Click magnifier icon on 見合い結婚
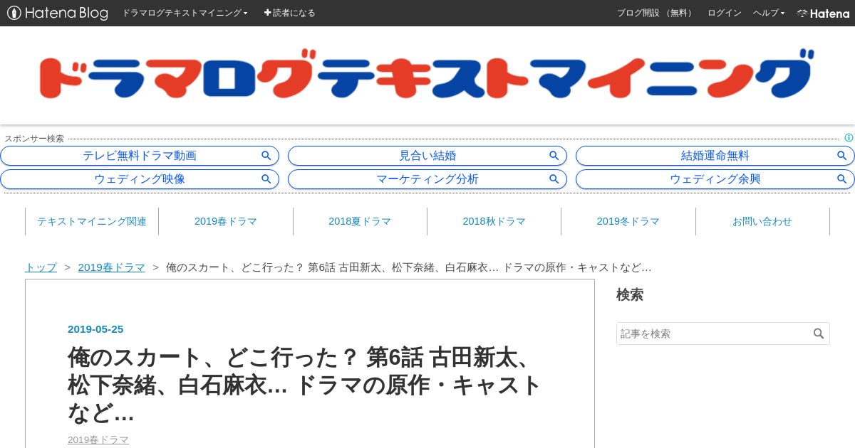The image size is (855, 448). pos(554,156)
